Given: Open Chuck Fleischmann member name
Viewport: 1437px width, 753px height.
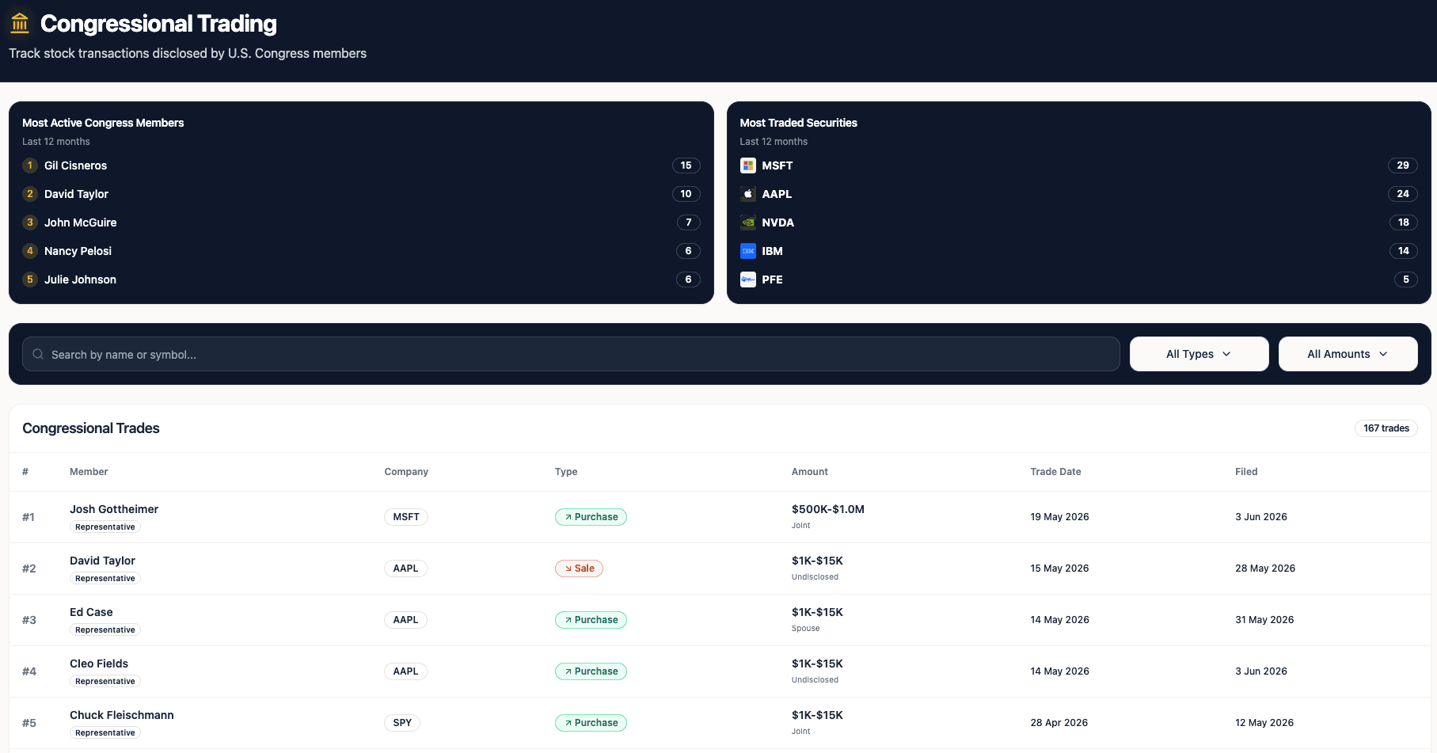Looking at the screenshot, I should tap(122, 715).
